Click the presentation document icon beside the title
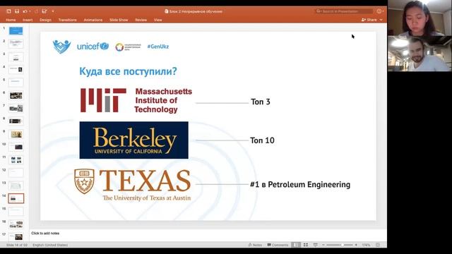Viewport: 452px width, 254px height. click(x=167, y=11)
